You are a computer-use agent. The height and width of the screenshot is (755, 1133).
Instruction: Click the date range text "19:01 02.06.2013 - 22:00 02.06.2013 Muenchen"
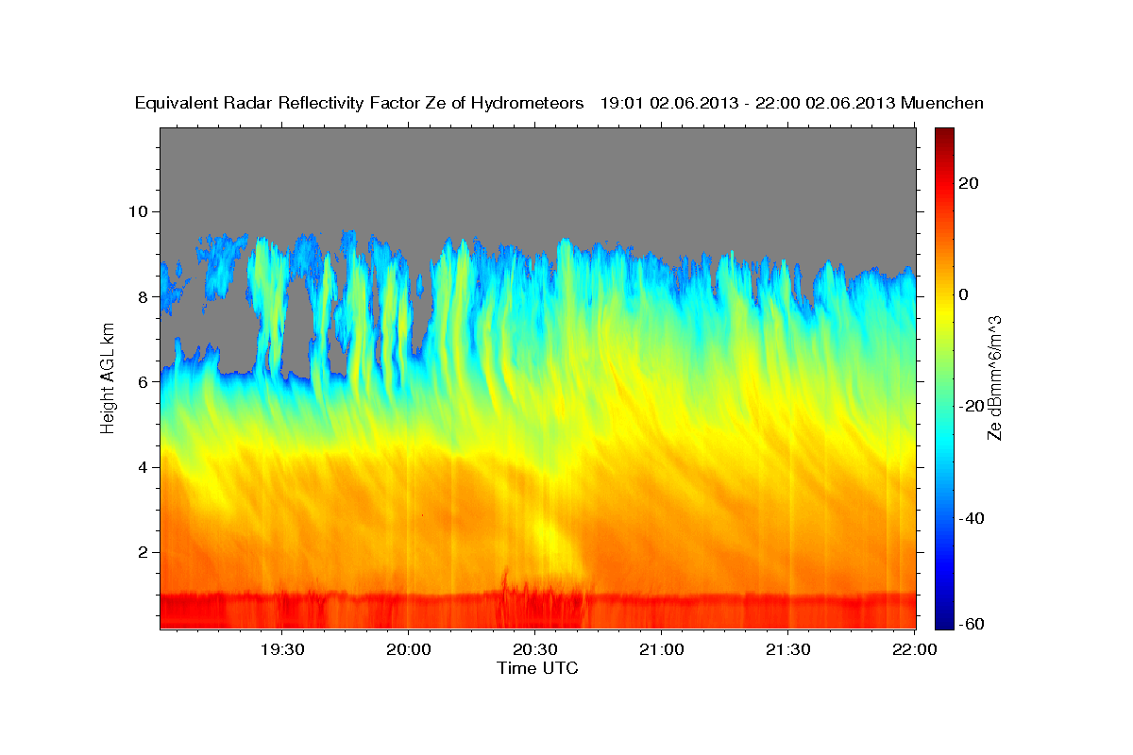pos(792,104)
